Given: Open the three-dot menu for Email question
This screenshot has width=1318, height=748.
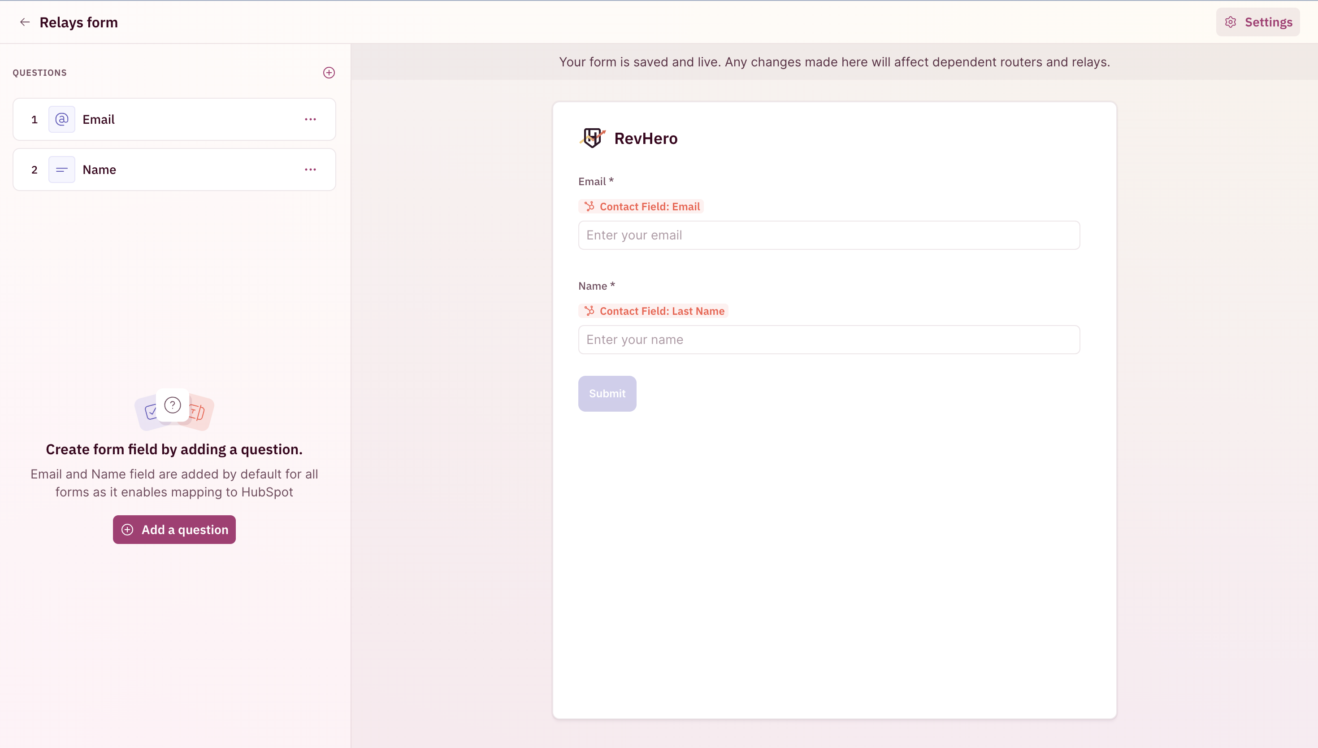Looking at the screenshot, I should click(x=310, y=119).
